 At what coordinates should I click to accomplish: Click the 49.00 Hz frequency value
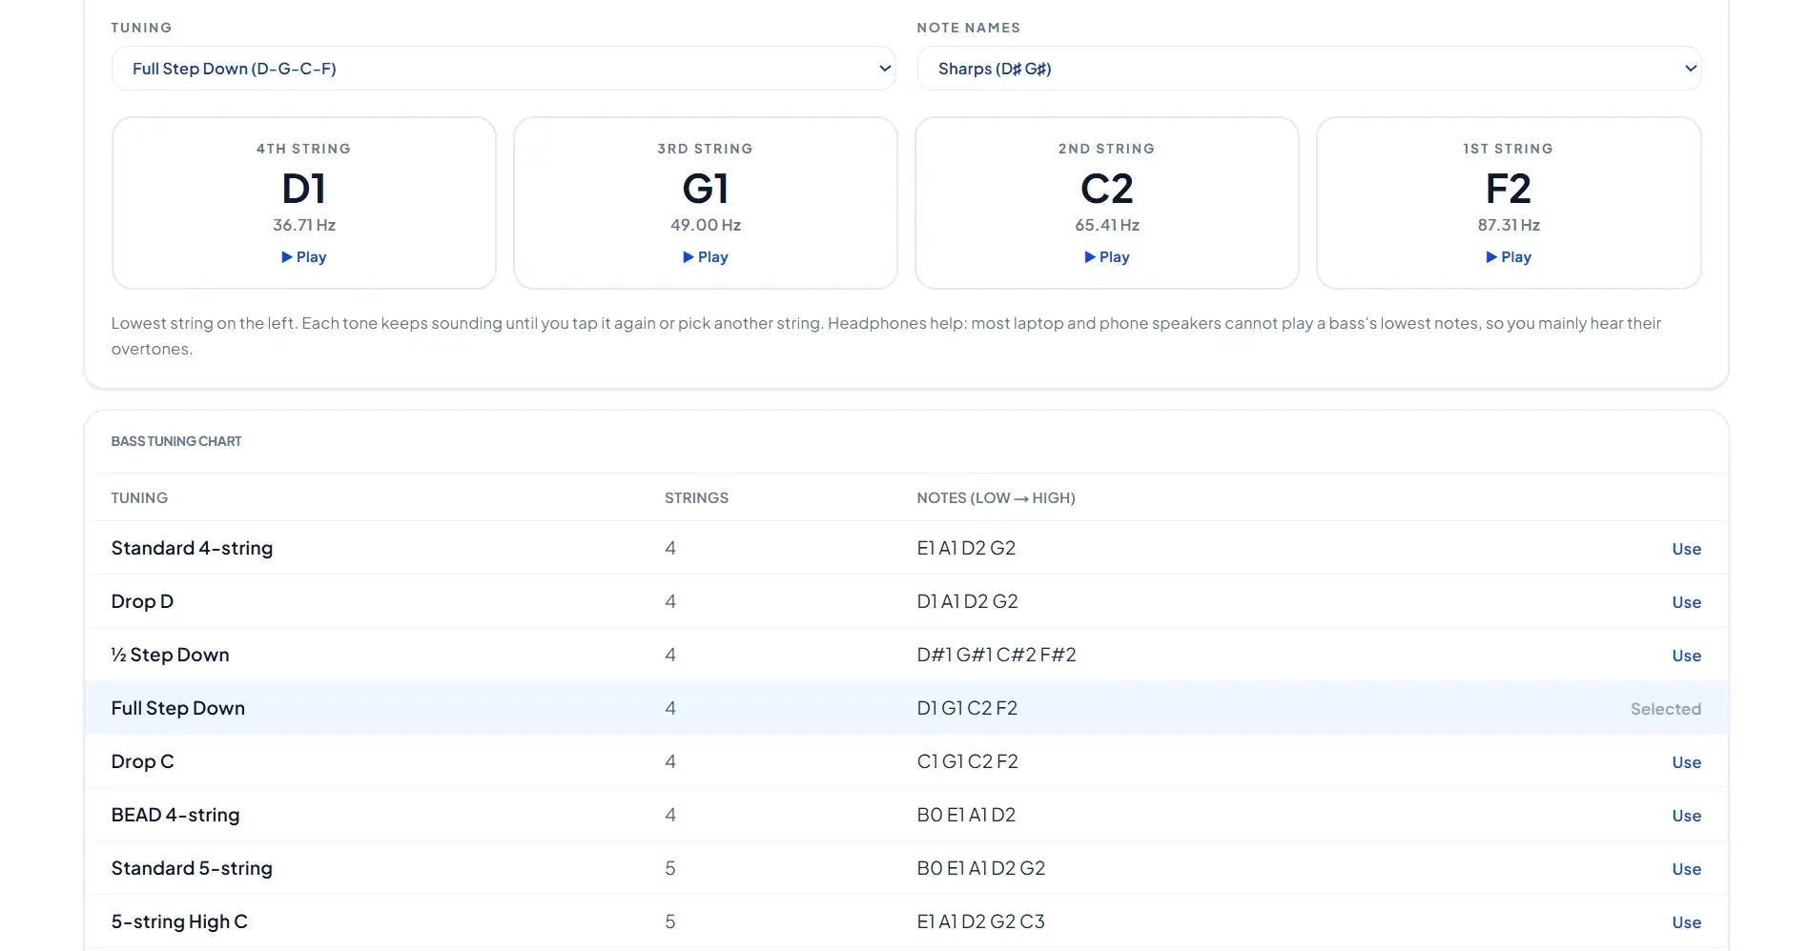(x=706, y=225)
